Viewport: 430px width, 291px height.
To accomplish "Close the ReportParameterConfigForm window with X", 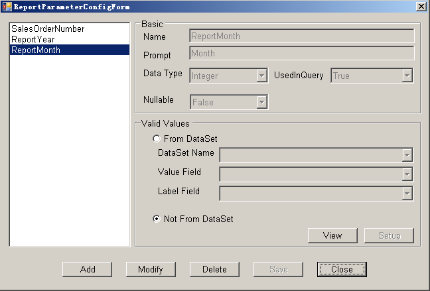I will click(x=421, y=6).
